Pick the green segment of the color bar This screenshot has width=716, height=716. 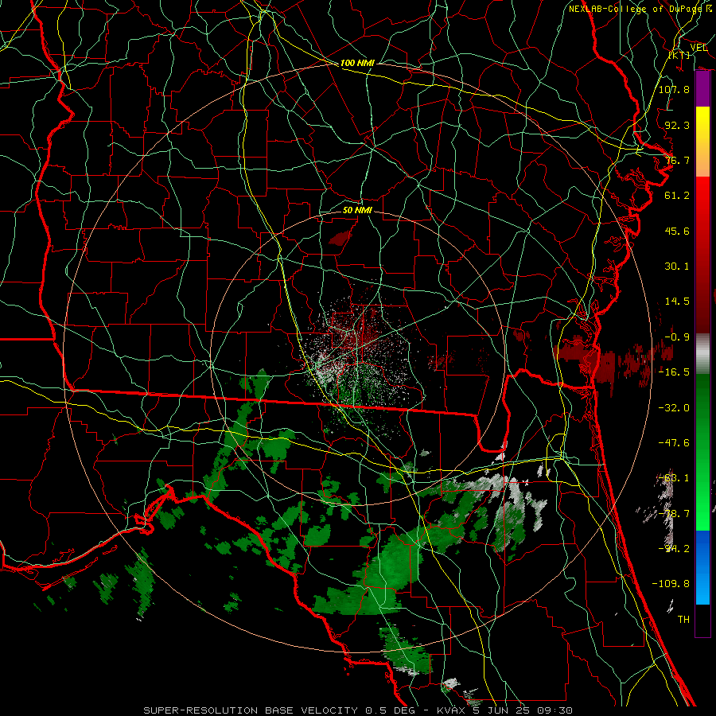click(702, 452)
